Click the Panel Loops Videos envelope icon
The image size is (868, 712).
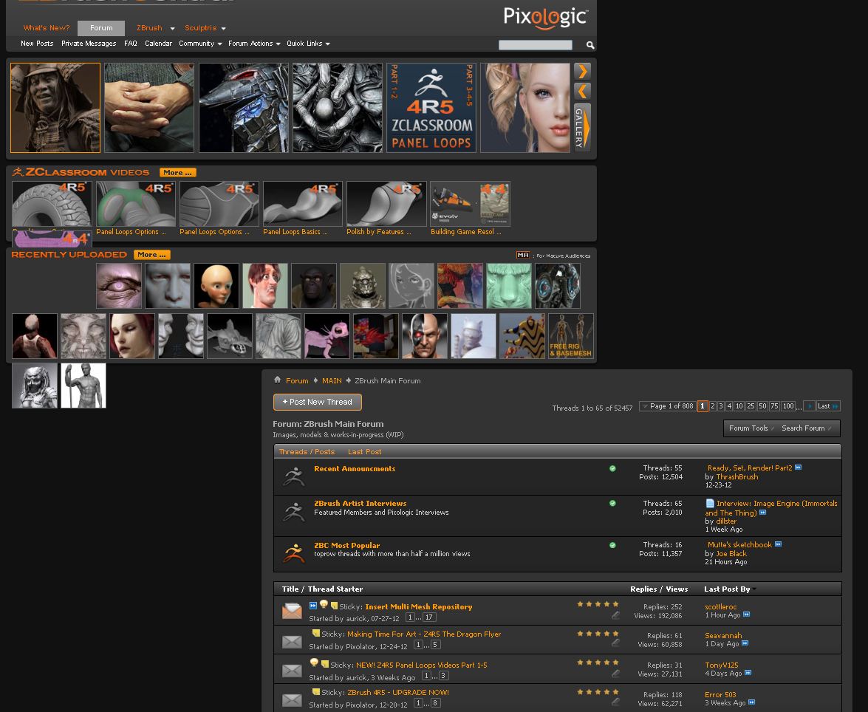(x=292, y=671)
